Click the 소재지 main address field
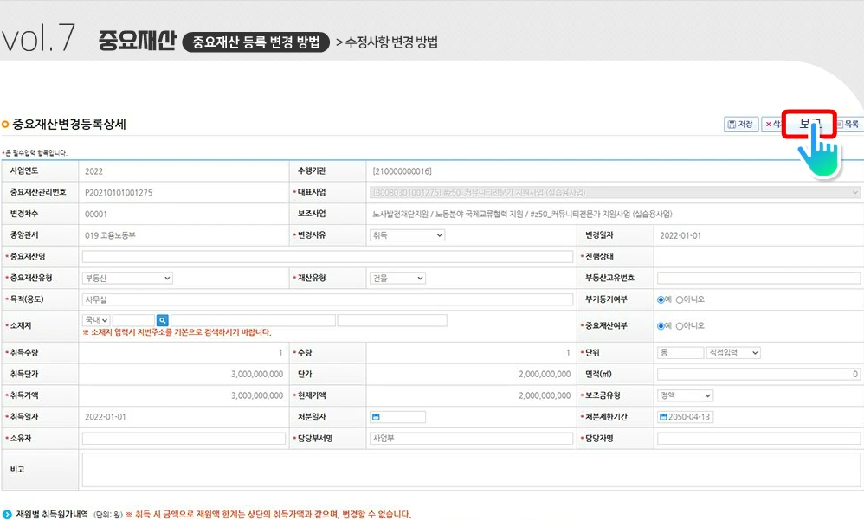The width and height of the screenshot is (864, 520). (253, 320)
